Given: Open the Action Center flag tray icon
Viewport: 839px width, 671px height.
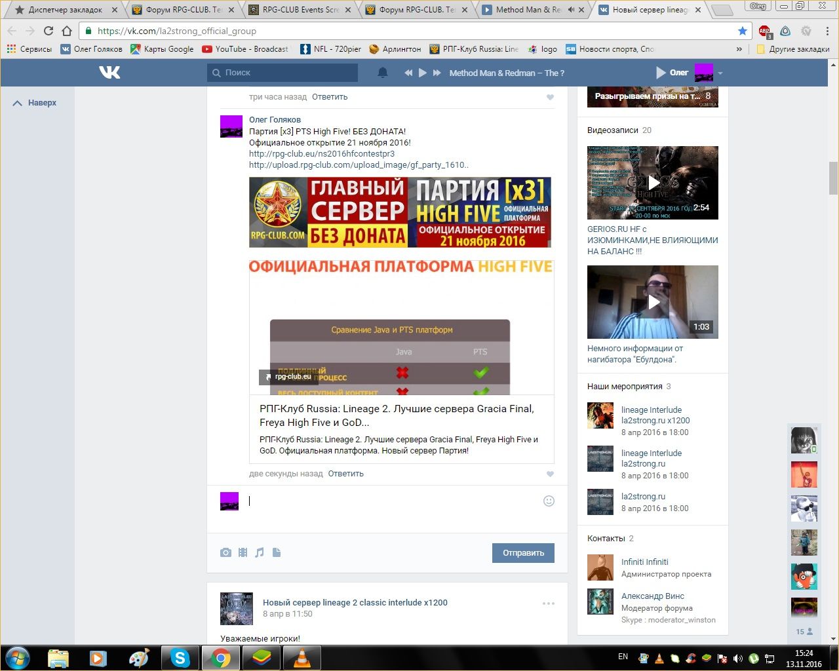Looking at the screenshot, I should click(x=722, y=658).
